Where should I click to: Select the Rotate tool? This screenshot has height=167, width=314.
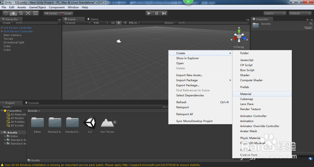click(21, 13)
